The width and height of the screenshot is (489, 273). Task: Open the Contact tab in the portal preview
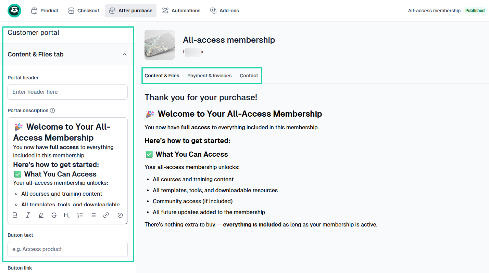[249, 76]
